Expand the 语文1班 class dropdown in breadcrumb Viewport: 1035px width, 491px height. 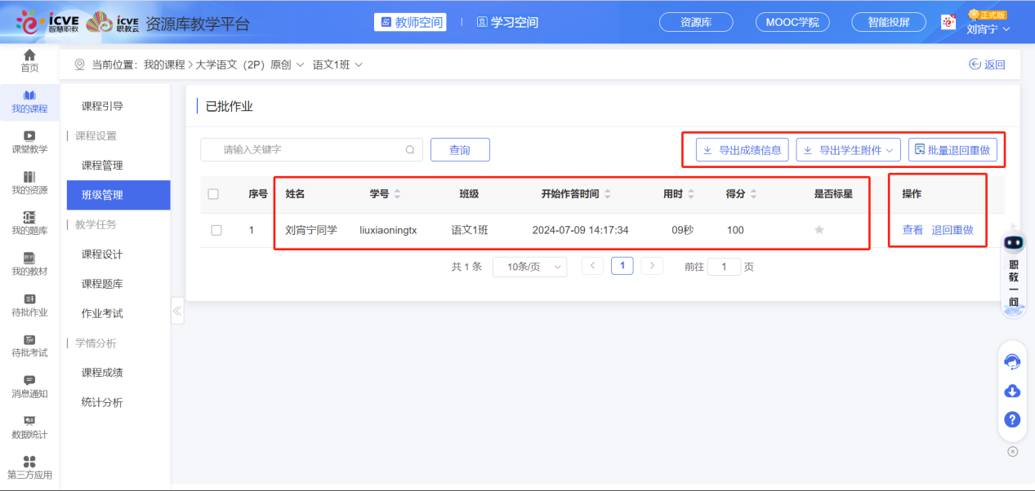[337, 64]
